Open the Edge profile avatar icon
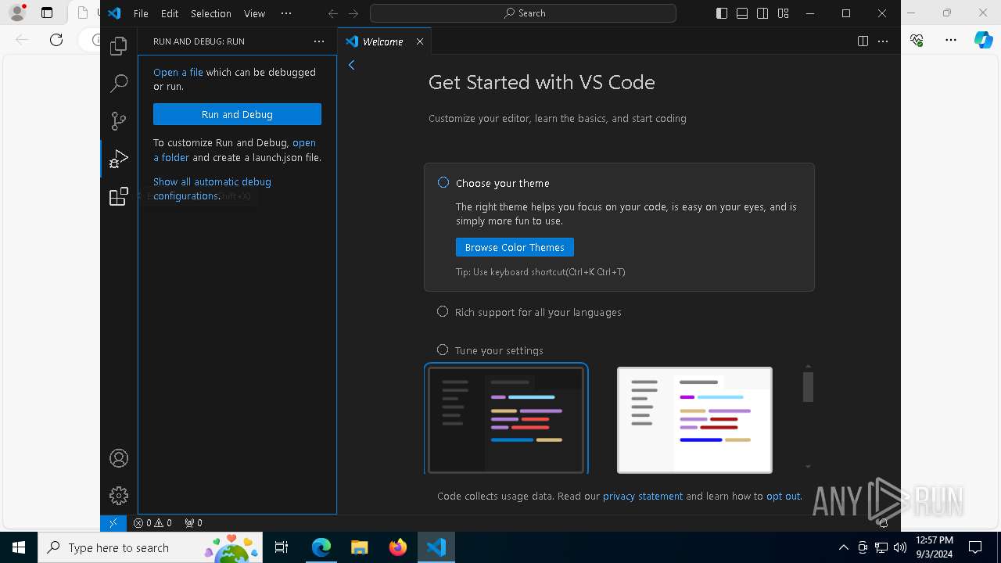The height and width of the screenshot is (563, 1001). (17, 13)
